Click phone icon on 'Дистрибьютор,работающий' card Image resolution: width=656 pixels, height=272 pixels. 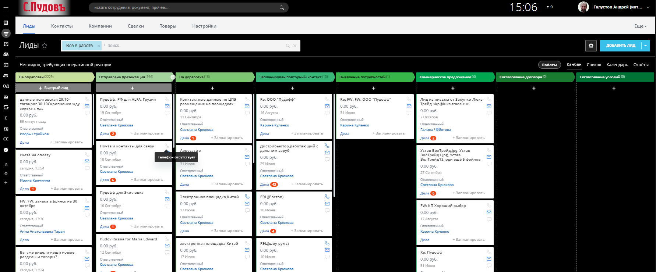[327, 146]
